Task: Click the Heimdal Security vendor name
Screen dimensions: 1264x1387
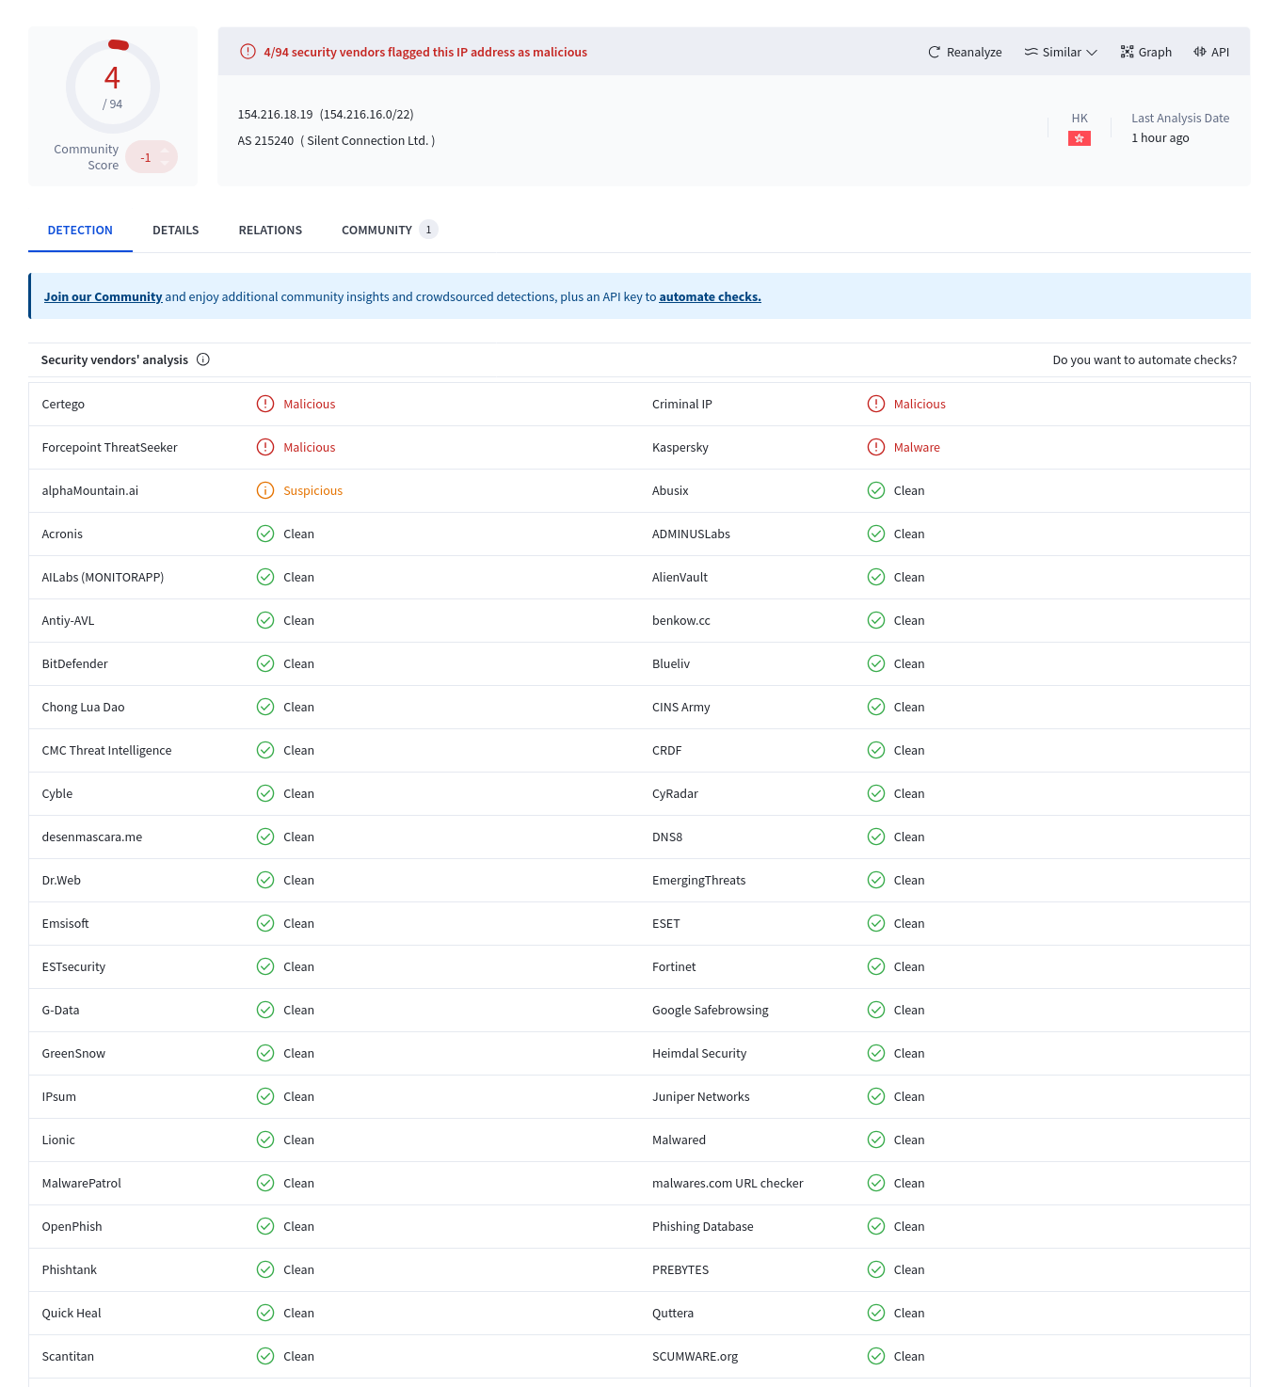Action: 699,1053
